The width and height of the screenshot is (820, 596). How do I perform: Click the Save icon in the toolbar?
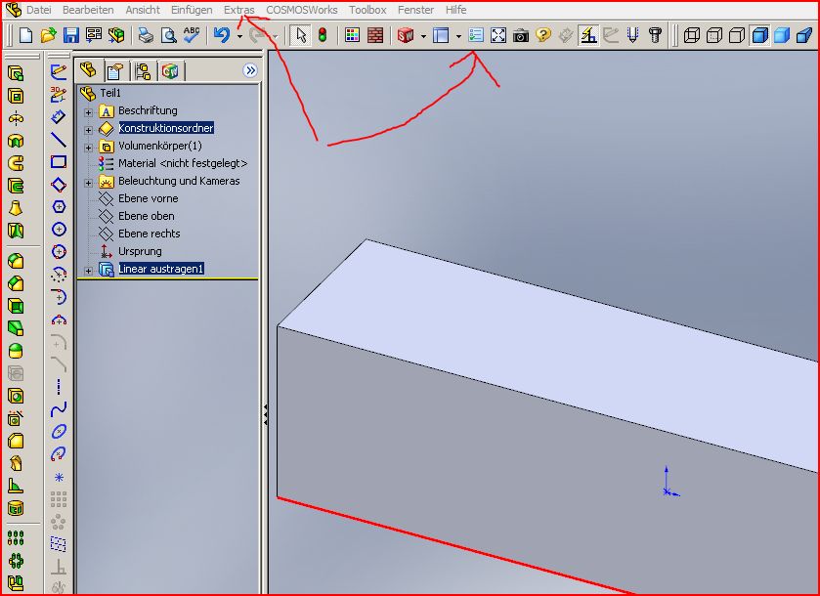click(70, 36)
